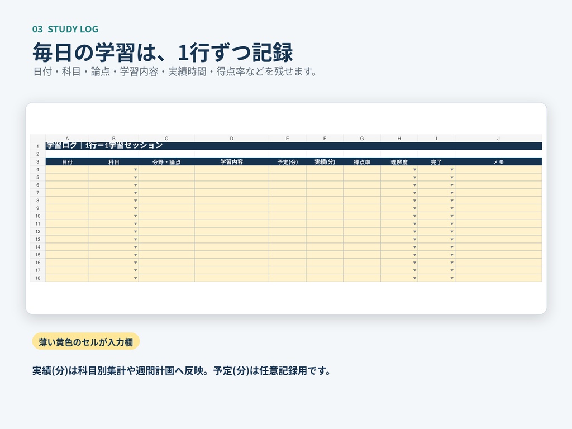
Task: Click the メモ header cell
Action: (x=498, y=161)
